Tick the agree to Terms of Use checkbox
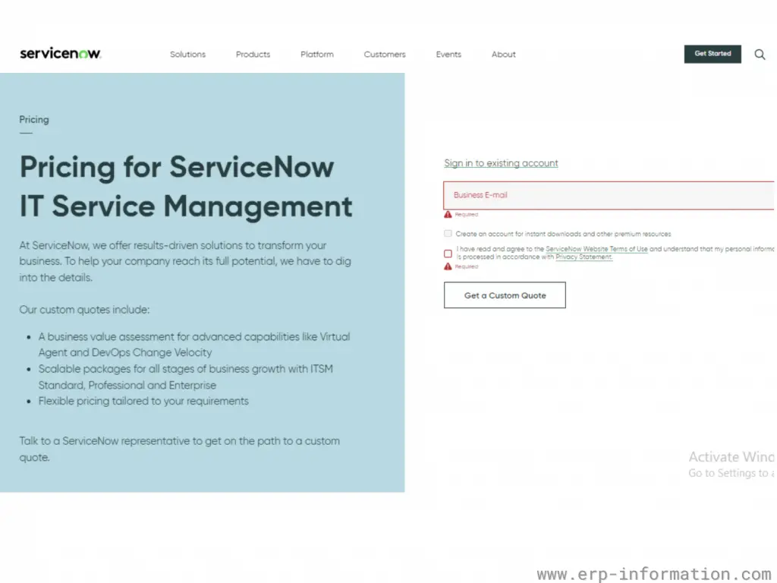This screenshot has height=583, width=777. 448,254
